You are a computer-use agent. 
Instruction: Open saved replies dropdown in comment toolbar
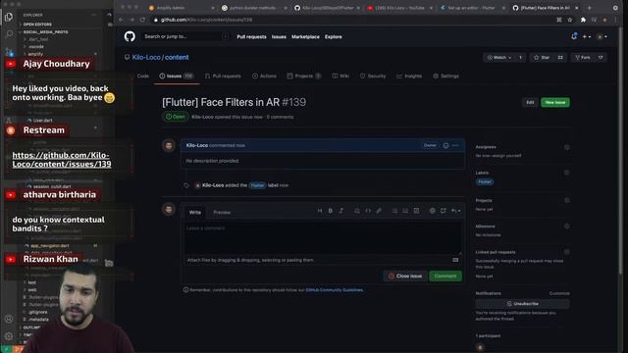(455, 211)
